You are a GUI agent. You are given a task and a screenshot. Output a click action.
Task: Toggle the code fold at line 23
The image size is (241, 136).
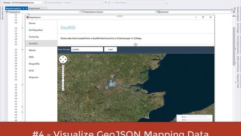22,49
